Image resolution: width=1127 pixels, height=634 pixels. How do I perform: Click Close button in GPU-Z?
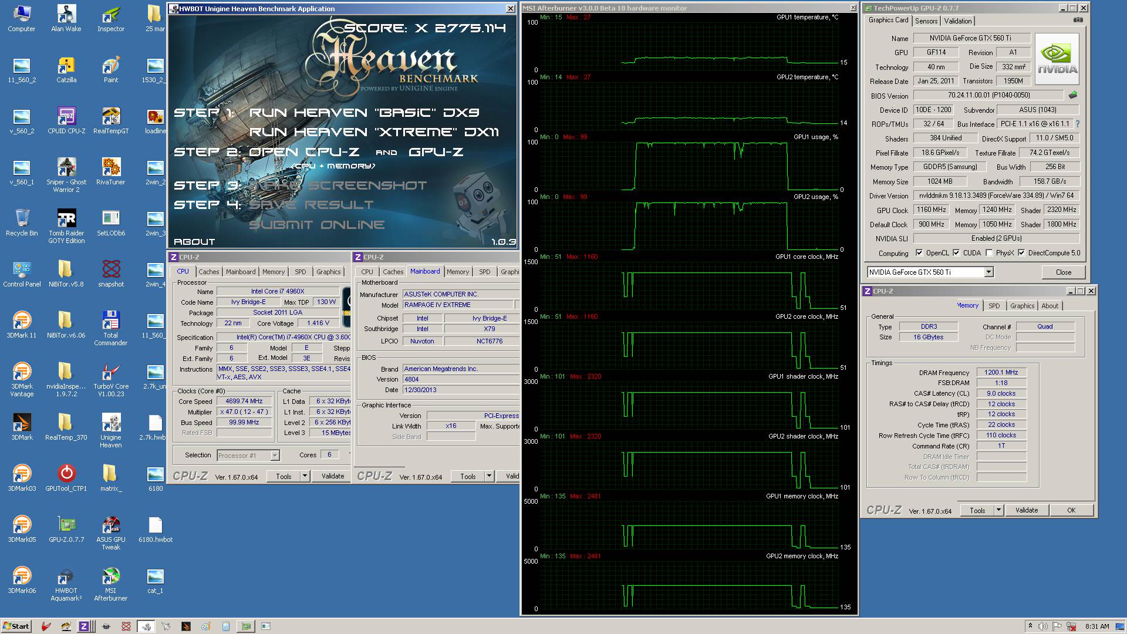coord(1063,272)
